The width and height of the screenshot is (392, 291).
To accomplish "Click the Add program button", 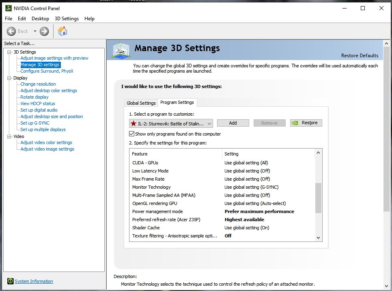I will coord(233,123).
